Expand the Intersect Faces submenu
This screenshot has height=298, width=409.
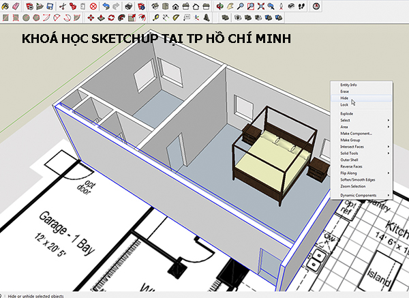[x=361, y=147]
